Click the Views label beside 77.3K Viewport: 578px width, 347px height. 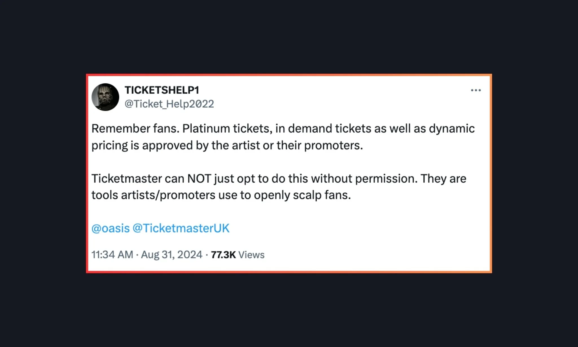click(x=251, y=255)
